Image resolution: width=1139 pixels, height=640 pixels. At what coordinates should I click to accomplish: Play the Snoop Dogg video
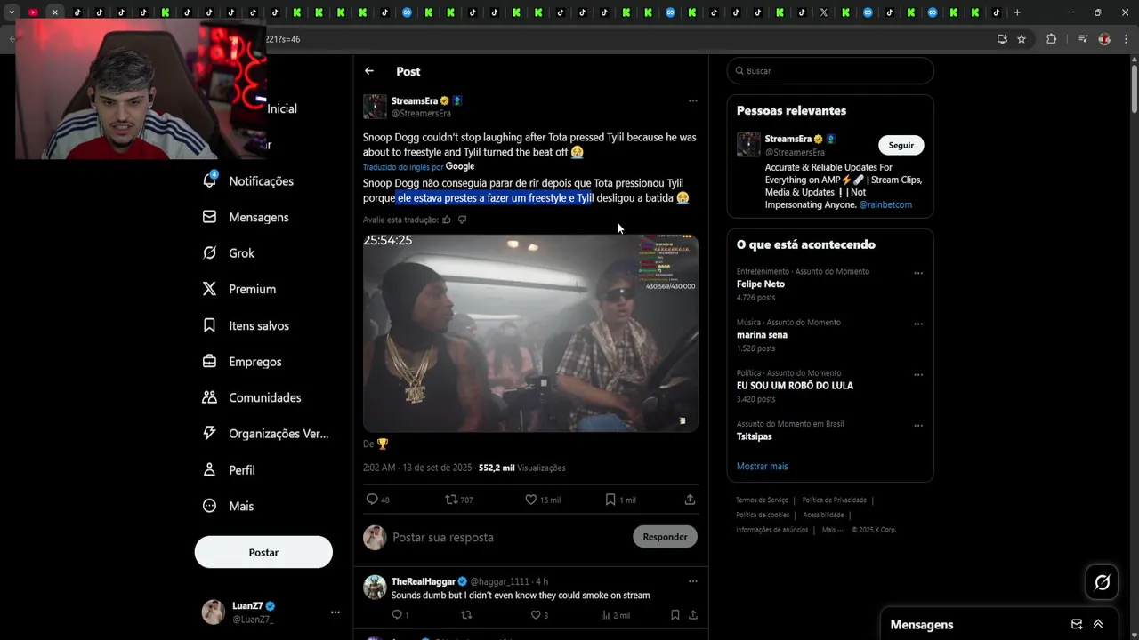pos(530,332)
